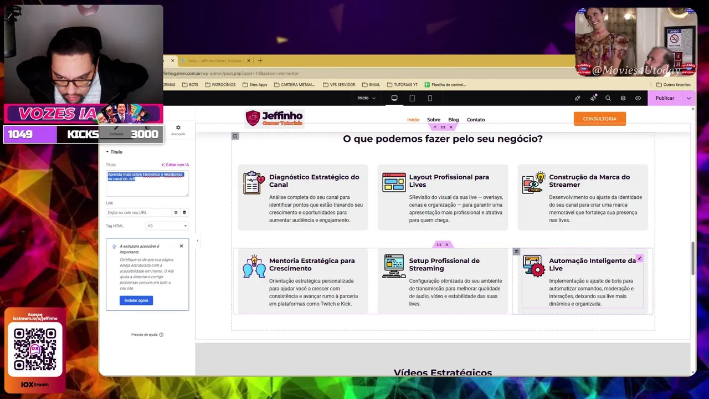This screenshot has height=399, width=709.
Task: Open the Elementor search finder icon
Action: [x=608, y=98]
